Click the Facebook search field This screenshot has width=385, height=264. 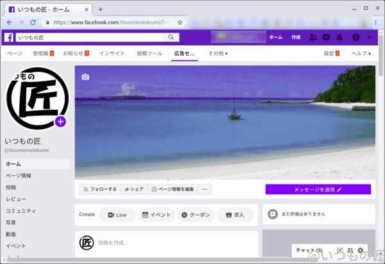pyautogui.click(x=89, y=37)
